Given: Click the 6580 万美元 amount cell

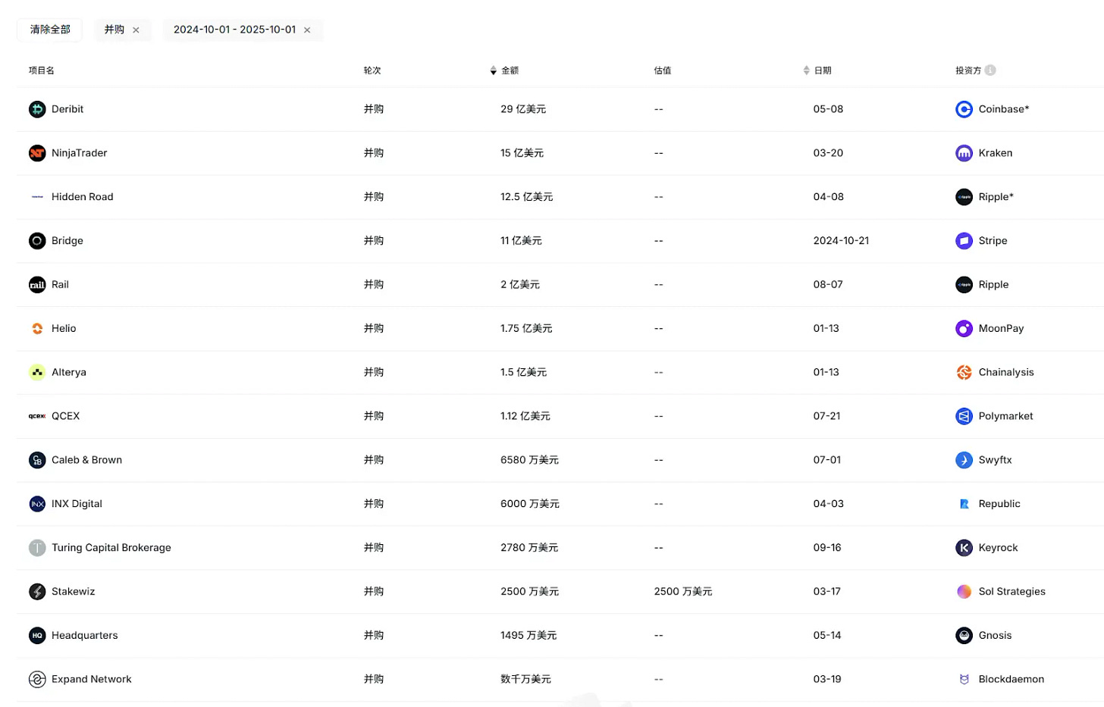Looking at the screenshot, I should click(x=530, y=460).
